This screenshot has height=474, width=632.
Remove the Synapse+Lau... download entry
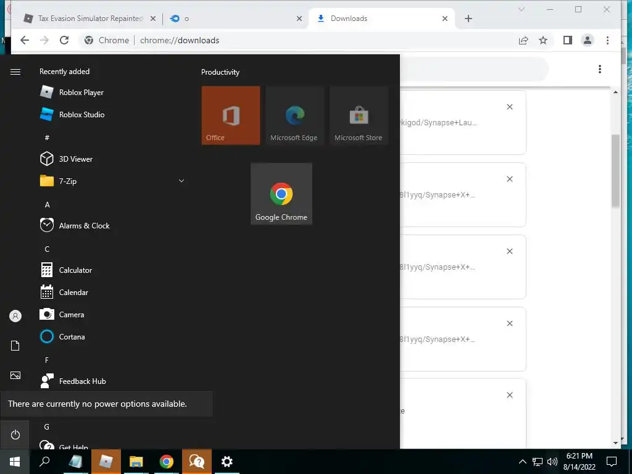pos(509,107)
